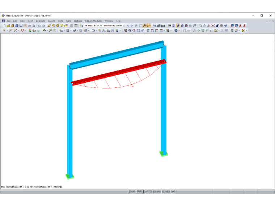Toggle GLINES in the status bar
This screenshot has height=206, width=275.
(166, 192)
